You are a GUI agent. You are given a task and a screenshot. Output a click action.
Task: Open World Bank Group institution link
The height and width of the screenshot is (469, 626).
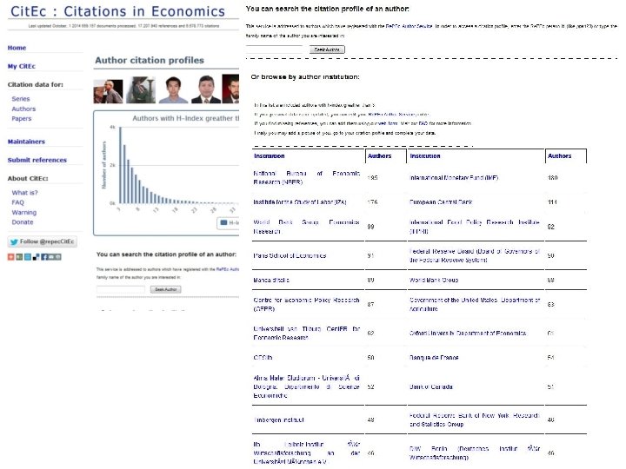434,281
